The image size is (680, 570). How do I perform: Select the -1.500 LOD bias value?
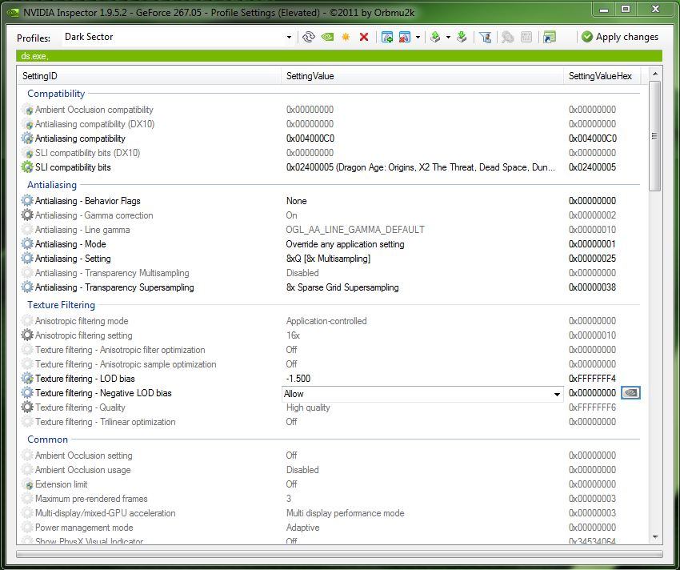298,378
